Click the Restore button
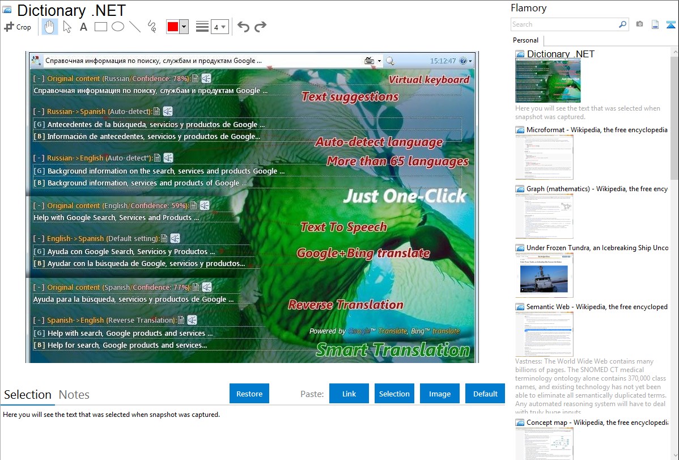The image size is (679, 460). click(x=249, y=394)
